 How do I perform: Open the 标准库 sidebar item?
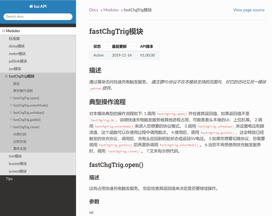tap(14, 39)
